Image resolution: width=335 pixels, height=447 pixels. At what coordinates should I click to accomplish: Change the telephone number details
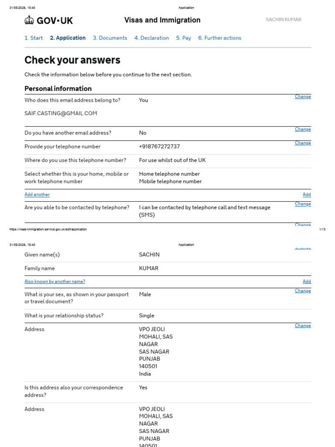coord(303,143)
